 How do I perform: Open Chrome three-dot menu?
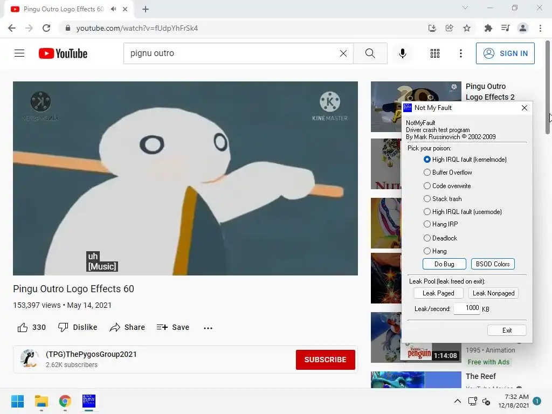(540, 28)
